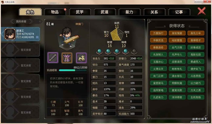Click the first teal orb gem

99,52
